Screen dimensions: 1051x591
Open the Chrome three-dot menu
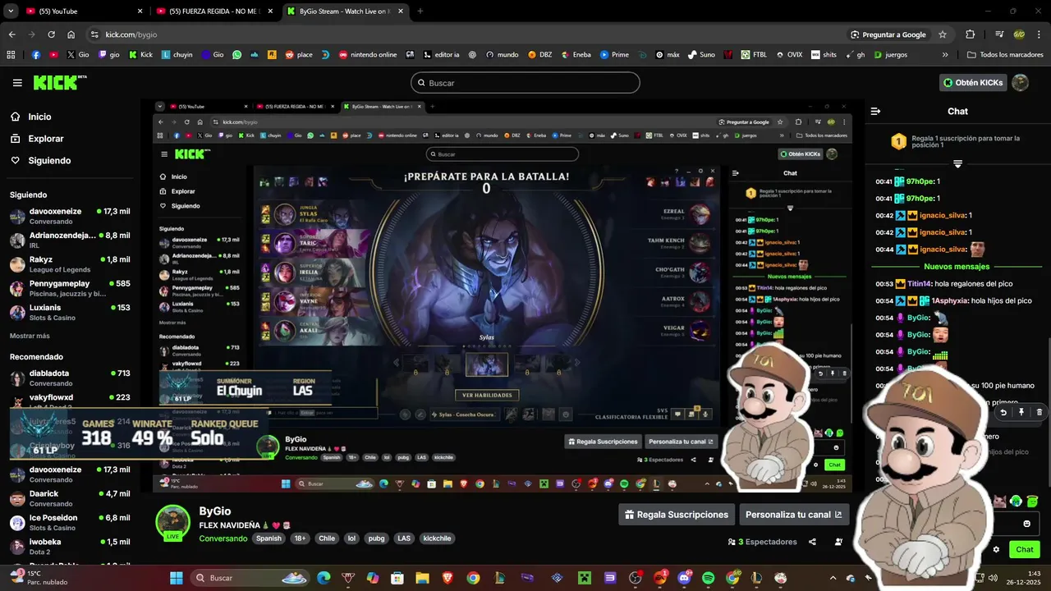[1039, 34]
